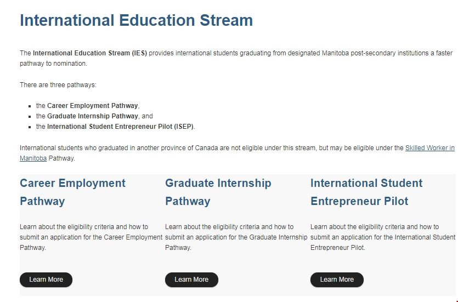Click the bold International Education Stream (IES) text
Viewport: 458px width, 302px height.
pyautogui.click(x=90, y=53)
